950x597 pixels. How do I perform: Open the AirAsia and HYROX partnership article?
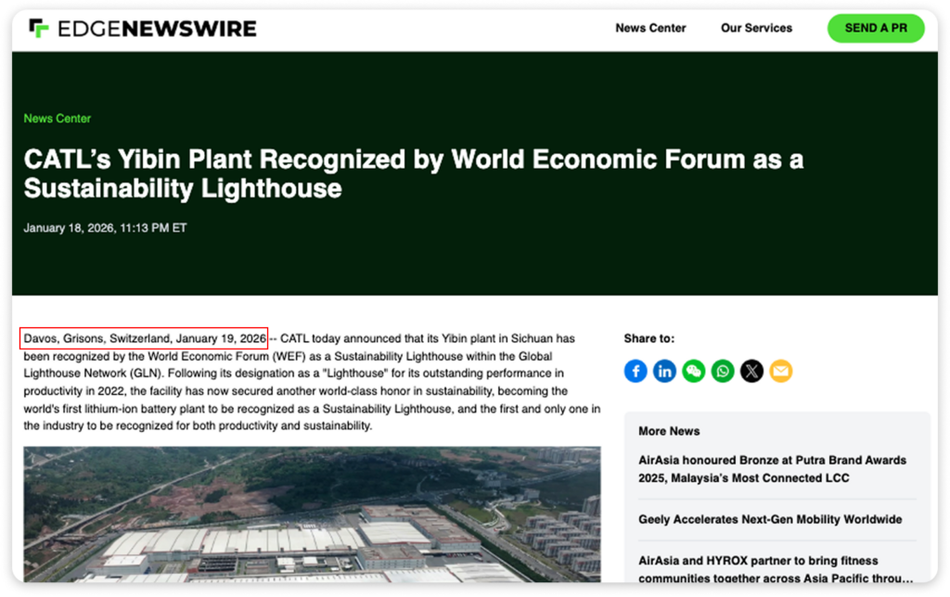(x=770, y=568)
